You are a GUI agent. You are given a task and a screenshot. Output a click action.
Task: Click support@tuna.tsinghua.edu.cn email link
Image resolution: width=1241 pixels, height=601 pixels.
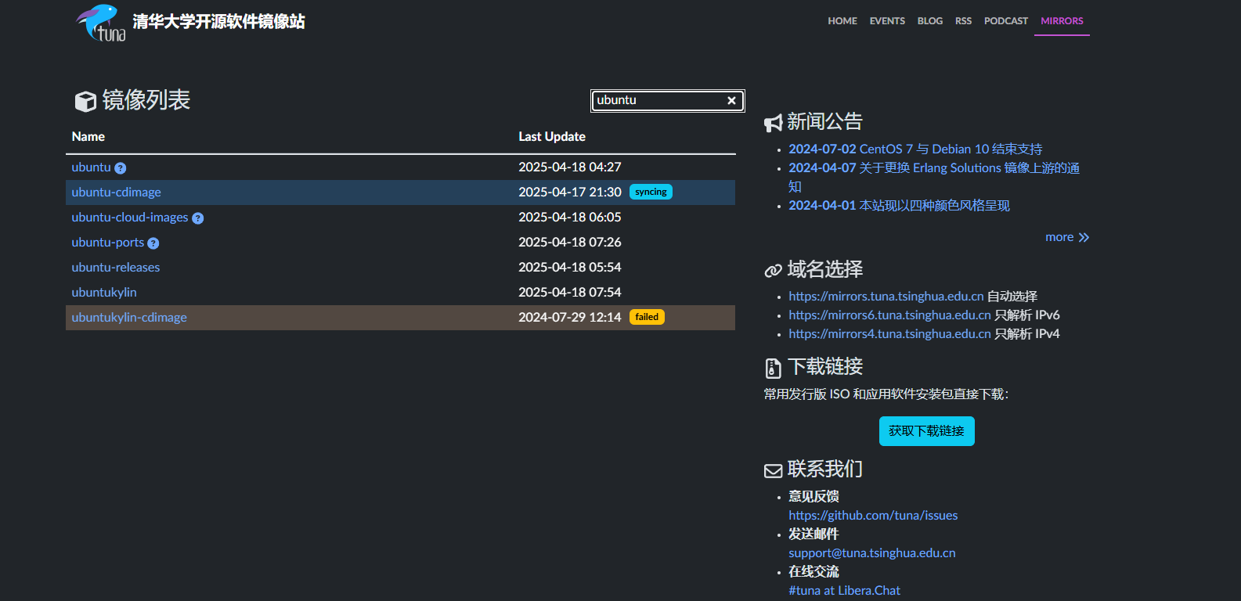871,553
